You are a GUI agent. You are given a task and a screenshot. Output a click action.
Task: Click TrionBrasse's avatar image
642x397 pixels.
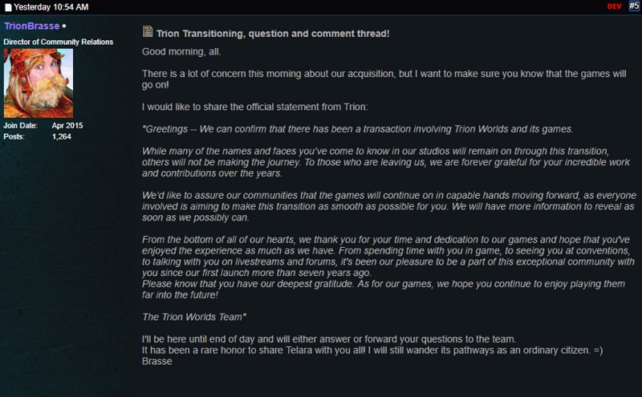[39, 83]
